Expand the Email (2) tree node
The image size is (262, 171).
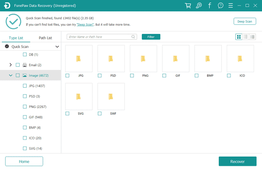point(10,65)
